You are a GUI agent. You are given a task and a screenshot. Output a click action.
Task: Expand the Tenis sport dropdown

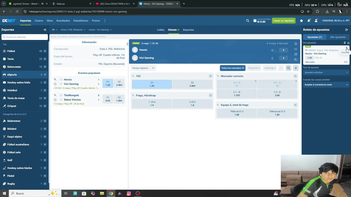pos(45,59)
